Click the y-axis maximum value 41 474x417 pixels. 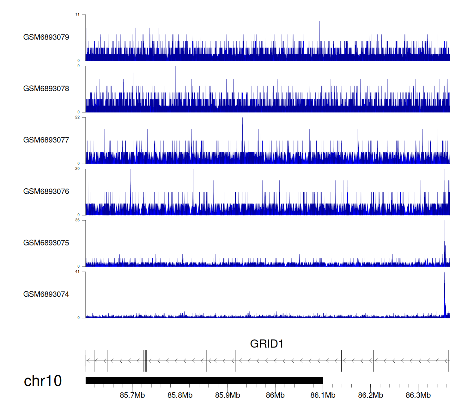(77, 272)
